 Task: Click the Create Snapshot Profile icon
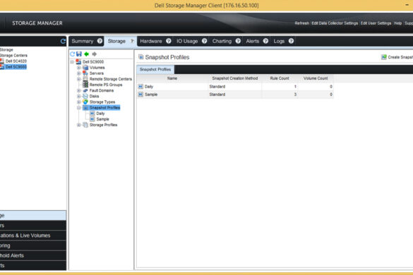click(384, 57)
